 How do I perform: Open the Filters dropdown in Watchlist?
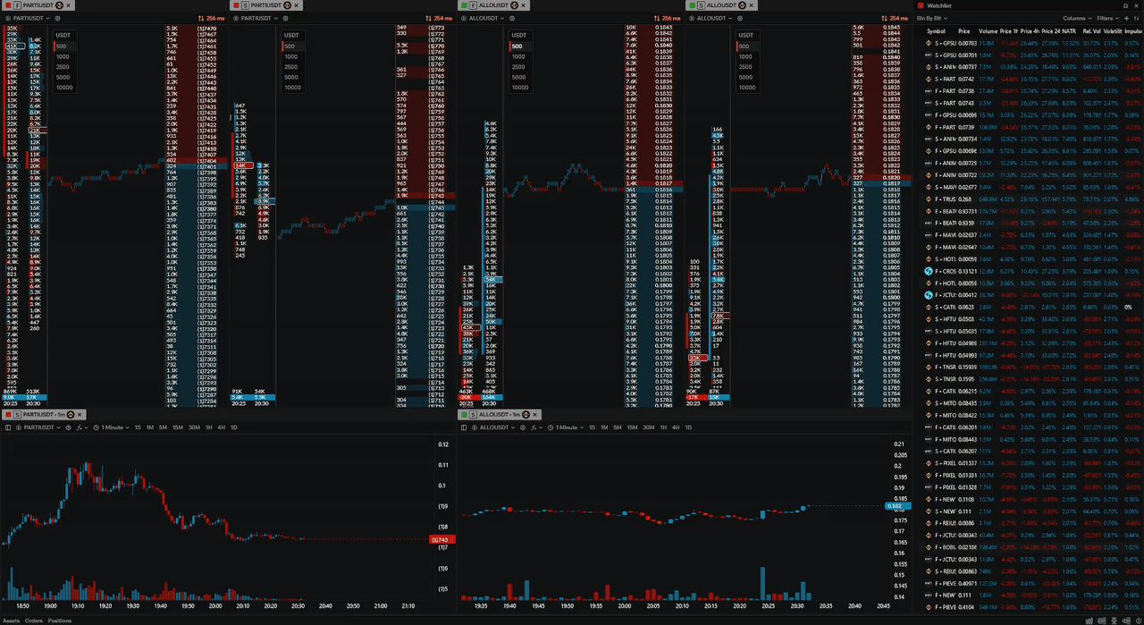pyautogui.click(x=1107, y=18)
